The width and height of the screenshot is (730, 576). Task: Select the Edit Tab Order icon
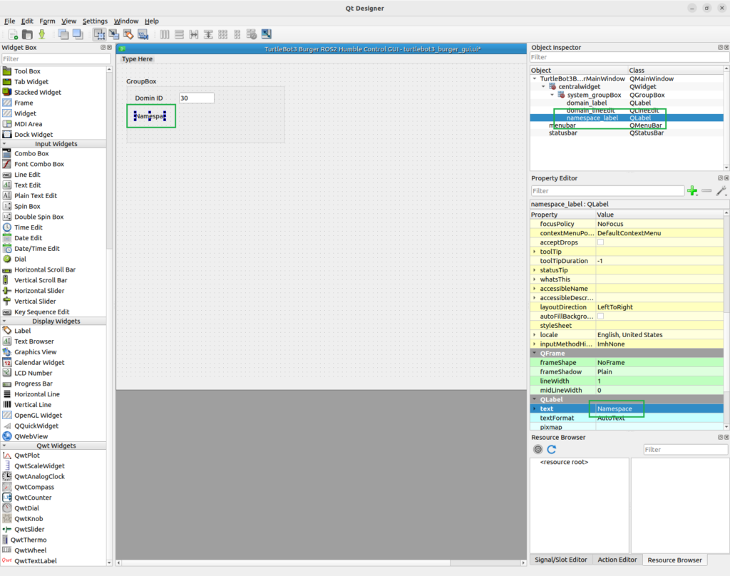coord(143,34)
